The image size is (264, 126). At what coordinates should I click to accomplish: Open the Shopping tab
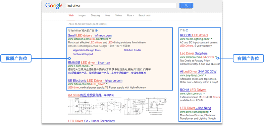pyautogui.click(x=95, y=15)
